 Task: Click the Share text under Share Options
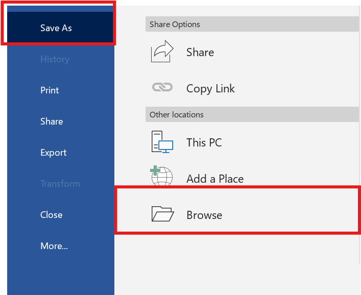click(x=200, y=53)
